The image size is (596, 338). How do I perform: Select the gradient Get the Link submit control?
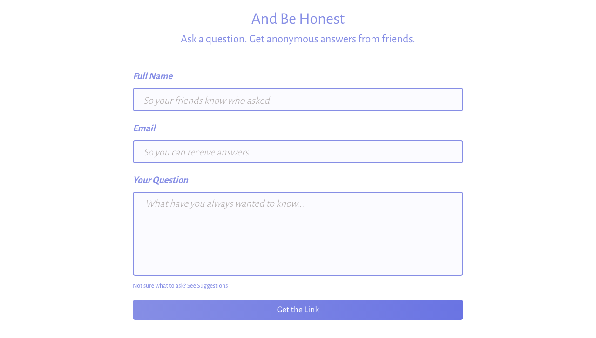[298, 310]
